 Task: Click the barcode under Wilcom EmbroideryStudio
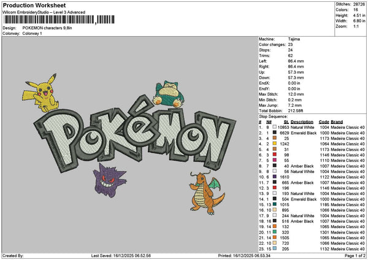click(59, 20)
